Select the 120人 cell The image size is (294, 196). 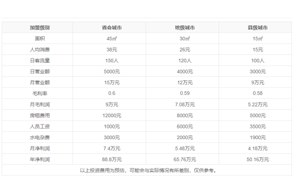pyautogui.click(x=182, y=60)
